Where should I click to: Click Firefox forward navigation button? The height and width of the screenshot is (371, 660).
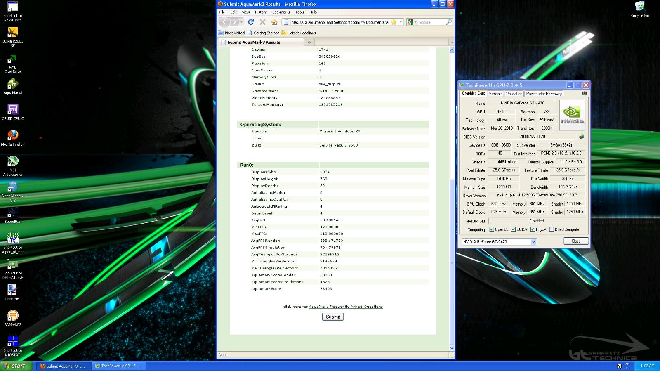click(234, 22)
